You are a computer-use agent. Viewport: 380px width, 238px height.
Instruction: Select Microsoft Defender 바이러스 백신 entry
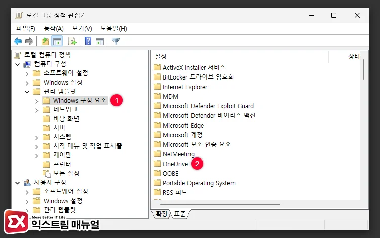coord(209,115)
